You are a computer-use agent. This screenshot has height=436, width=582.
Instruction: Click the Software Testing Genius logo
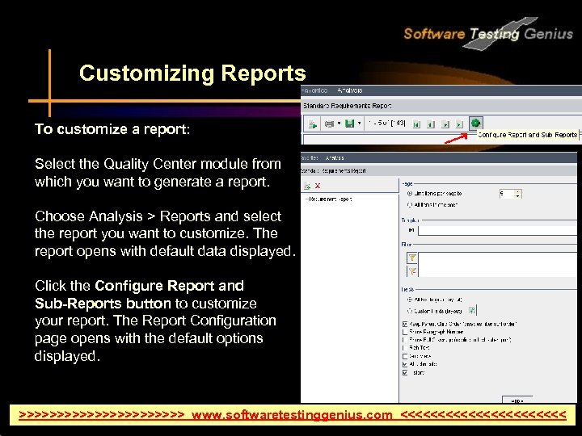point(488,34)
